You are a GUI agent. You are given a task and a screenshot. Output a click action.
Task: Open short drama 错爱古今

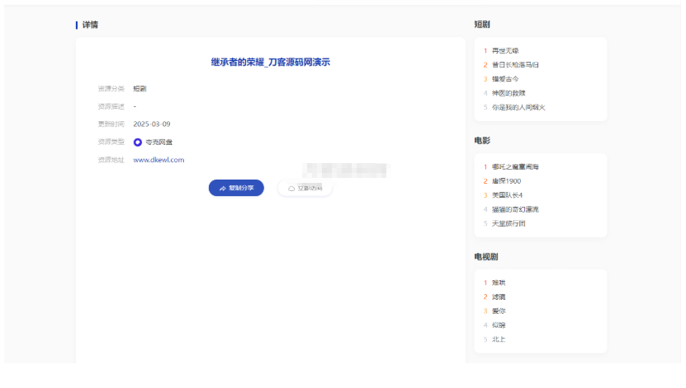(505, 79)
